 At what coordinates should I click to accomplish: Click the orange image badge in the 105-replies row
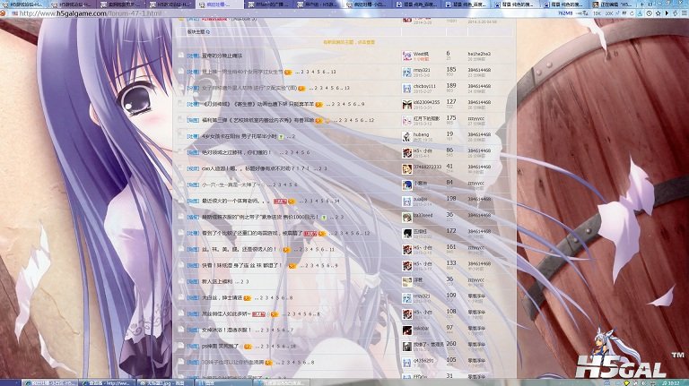point(269,363)
